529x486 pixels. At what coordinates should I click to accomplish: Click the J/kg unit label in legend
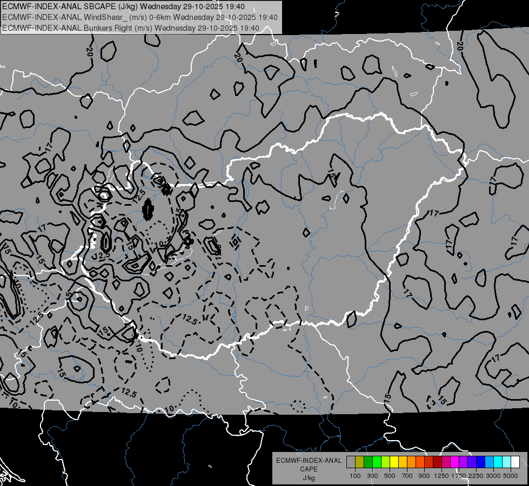click(x=309, y=477)
